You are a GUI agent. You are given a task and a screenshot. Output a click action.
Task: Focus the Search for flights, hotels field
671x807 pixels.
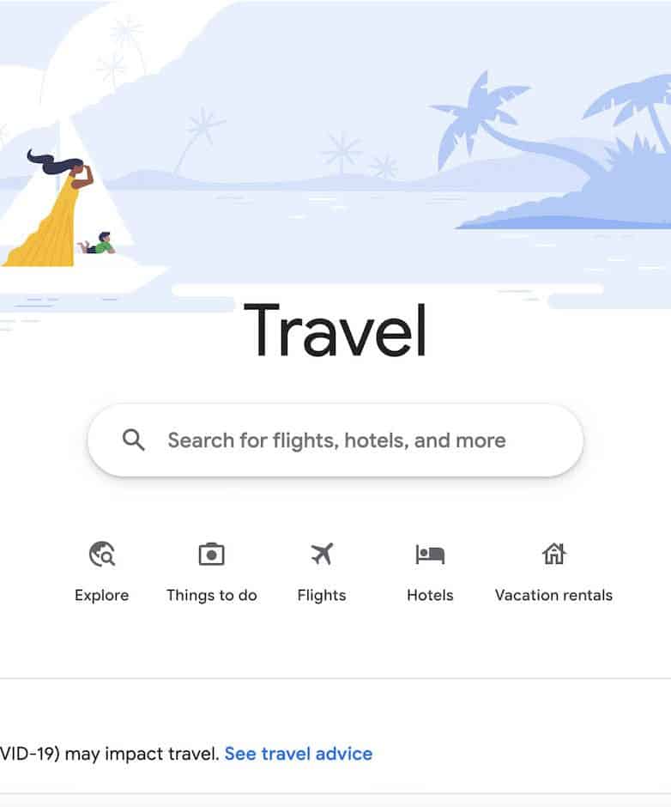click(x=335, y=440)
